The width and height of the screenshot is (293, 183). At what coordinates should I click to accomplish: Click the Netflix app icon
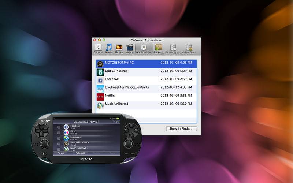[x=100, y=97]
